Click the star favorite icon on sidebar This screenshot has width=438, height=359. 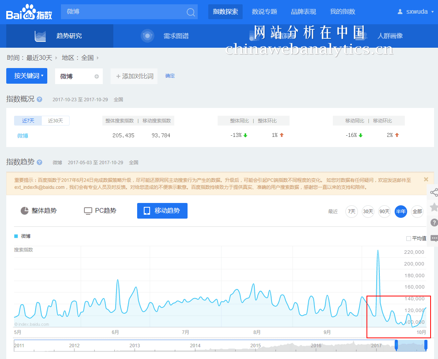pyautogui.click(x=433, y=207)
